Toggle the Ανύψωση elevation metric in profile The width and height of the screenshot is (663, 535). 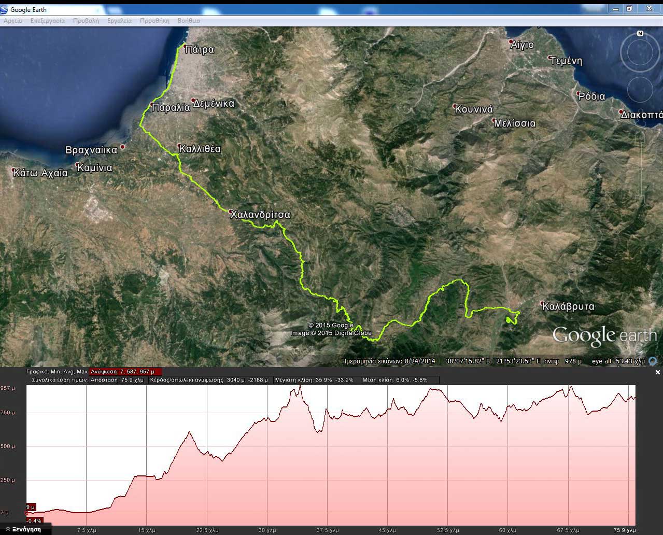125,372
